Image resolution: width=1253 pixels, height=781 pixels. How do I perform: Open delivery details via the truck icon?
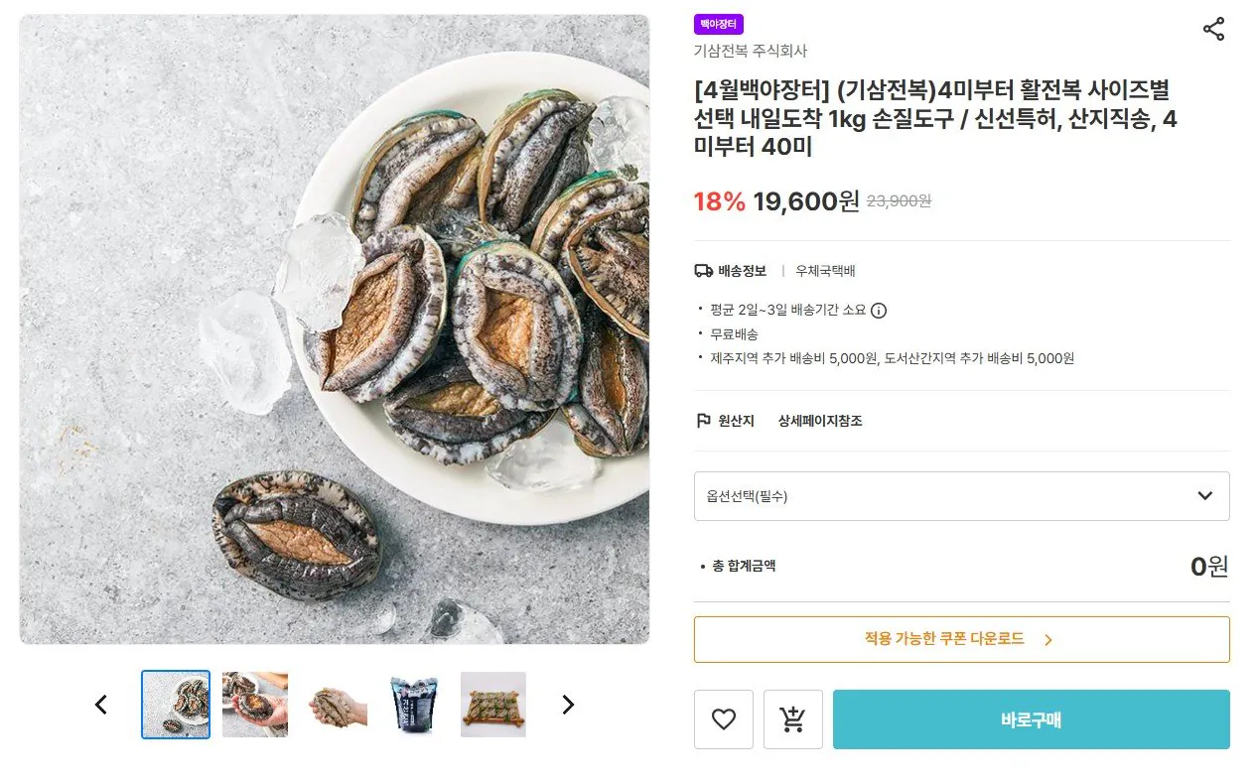point(701,270)
